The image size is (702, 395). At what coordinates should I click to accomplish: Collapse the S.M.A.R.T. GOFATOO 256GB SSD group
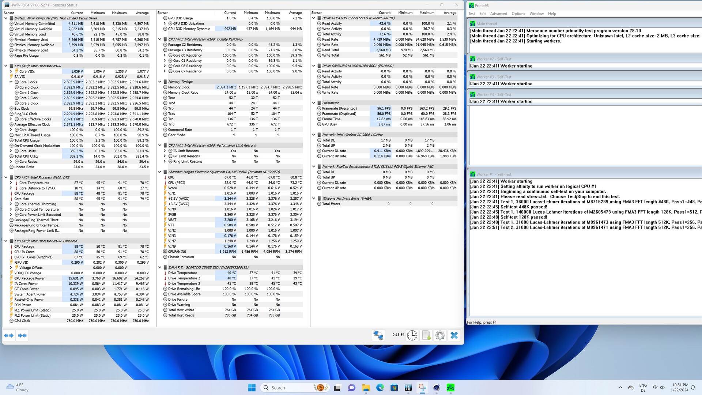[160, 267]
